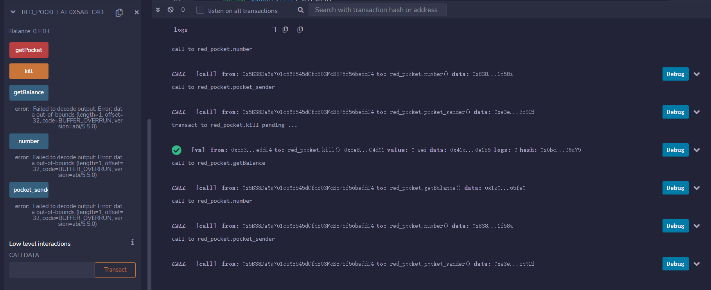
Task: Debug the red_pocket.kill transaction
Action: click(675, 150)
